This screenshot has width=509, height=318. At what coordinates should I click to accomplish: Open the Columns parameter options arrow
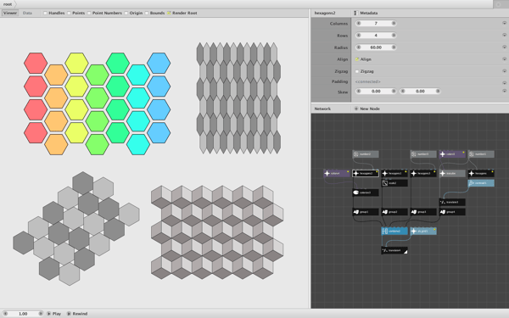[x=504, y=23]
